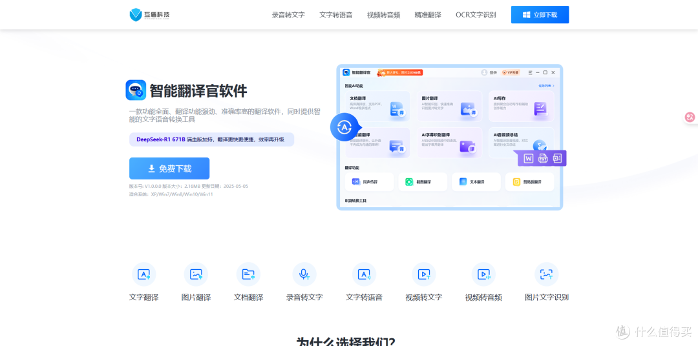
Task: Click the blue 立即下载 button
Action: tap(540, 15)
